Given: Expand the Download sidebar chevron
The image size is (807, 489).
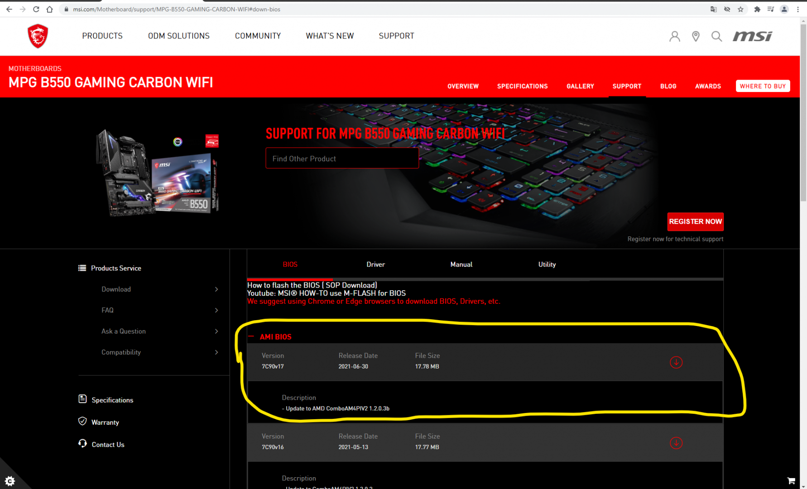Looking at the screenshot, I should point(216,289).
